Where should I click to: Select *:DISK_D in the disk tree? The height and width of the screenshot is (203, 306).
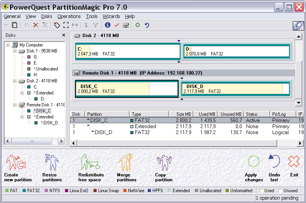(49, 123)
